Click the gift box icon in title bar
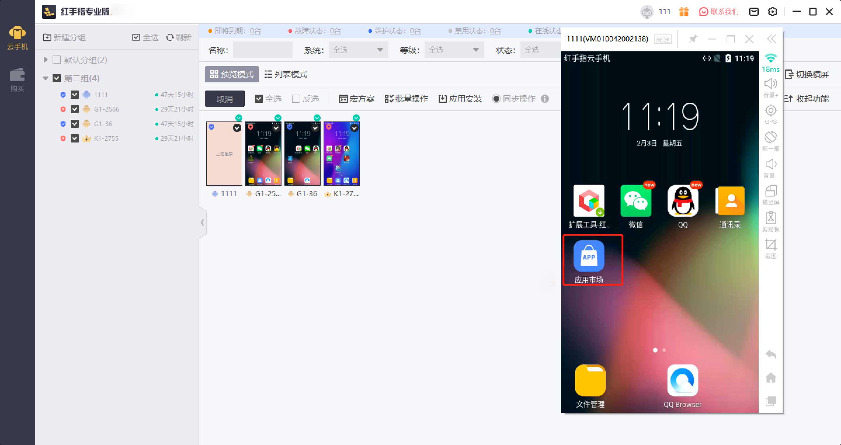The width and height of the screenshot is (841, 445). pyautogui.click(x=684, y=12)
